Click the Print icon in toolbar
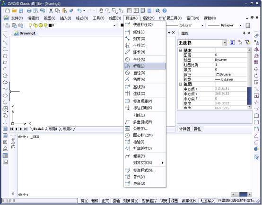Viewport: 262px width, 205px height. pos(29,11)
